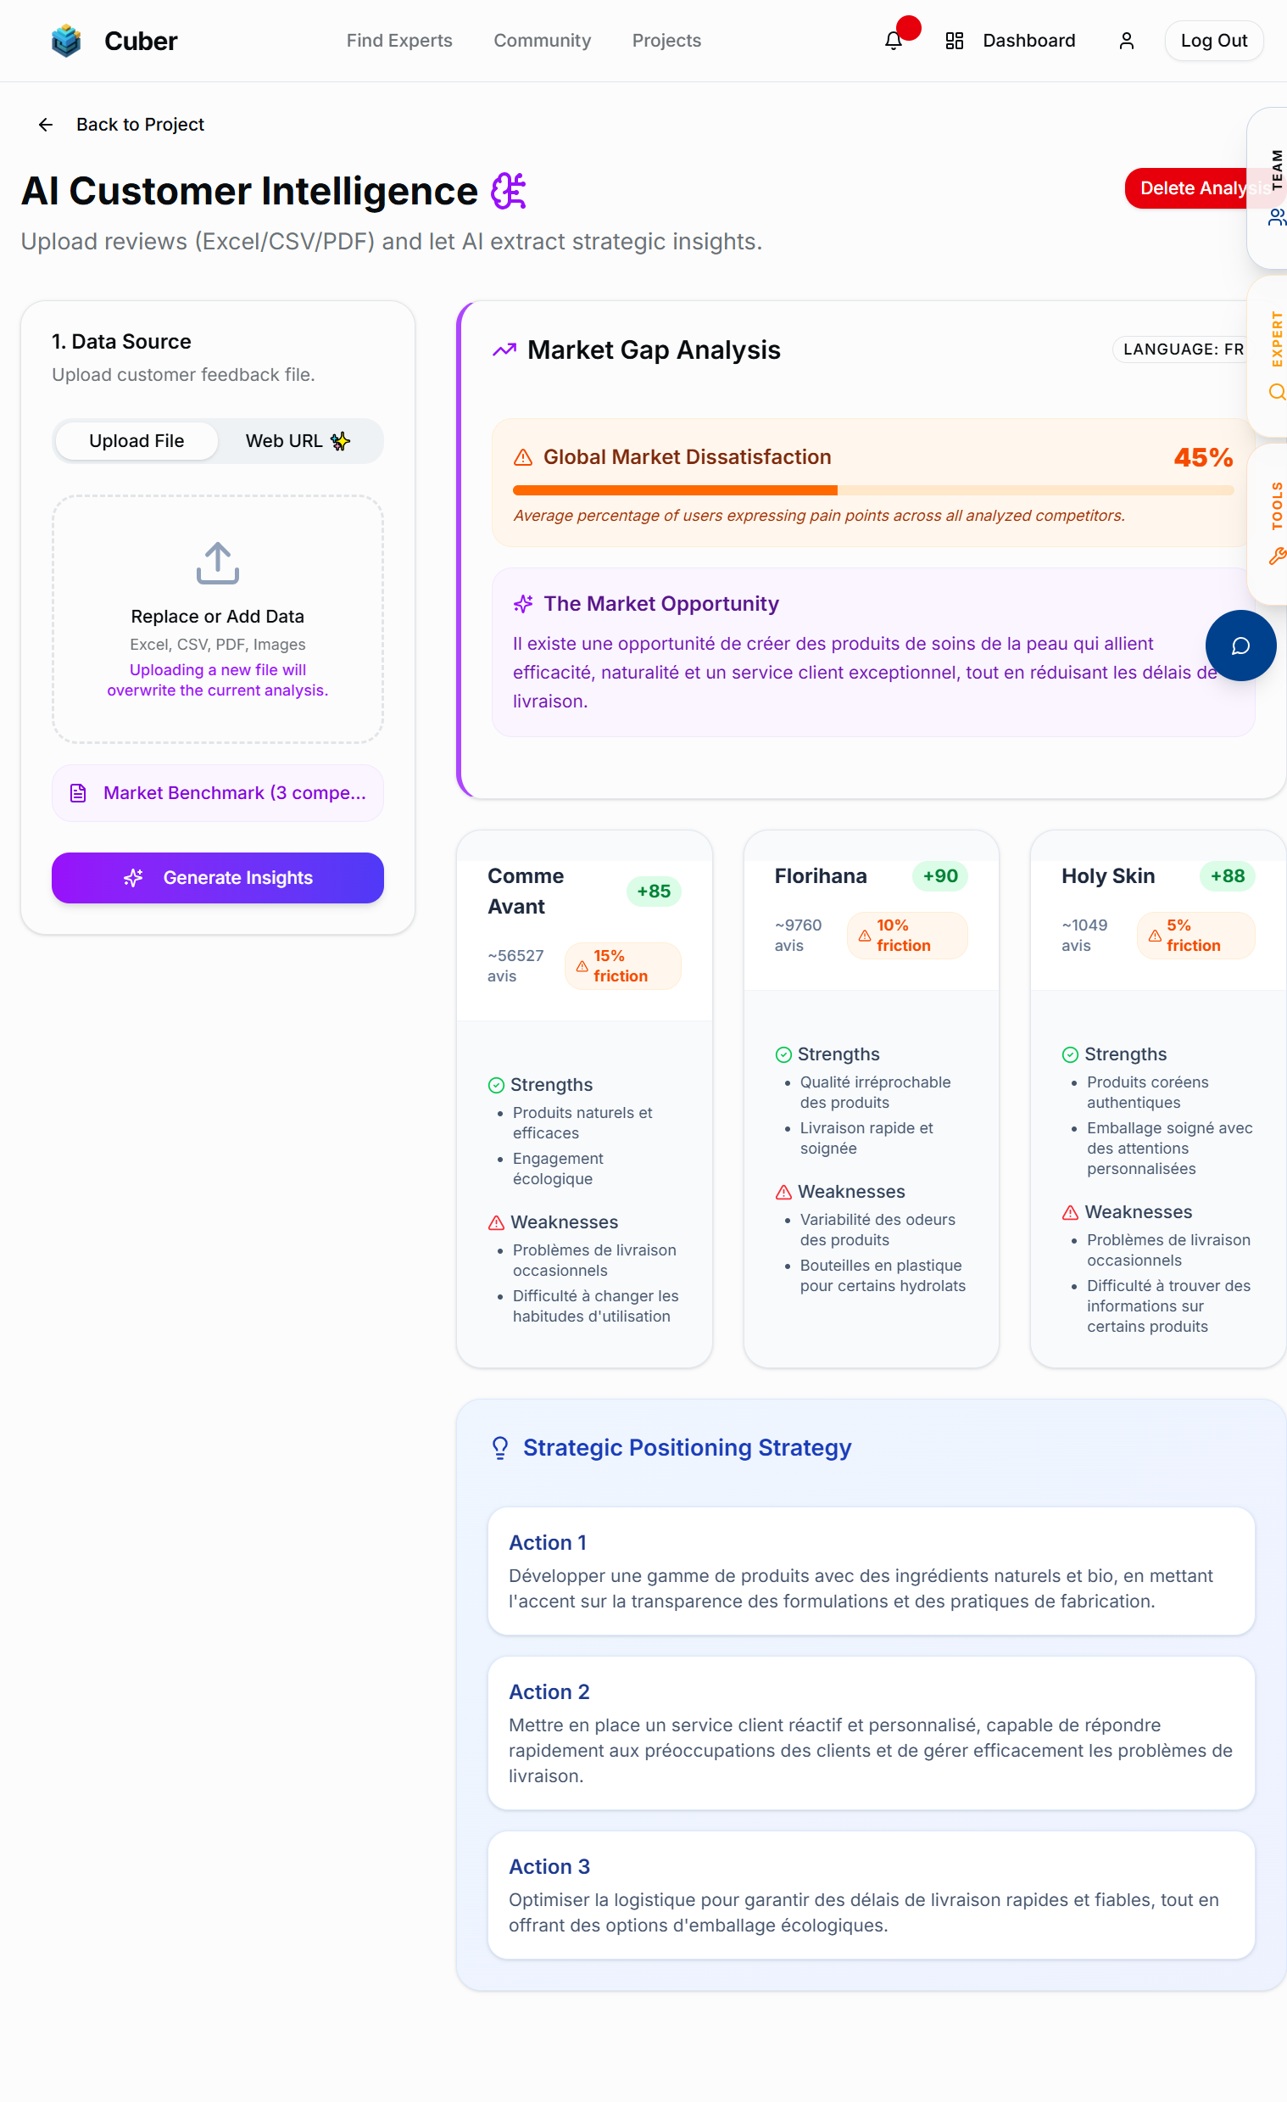
Task: Click the Log Out button
Action: coord(1212,41)
